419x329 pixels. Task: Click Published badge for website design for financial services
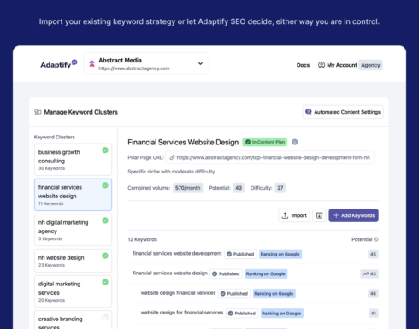[242, 314]
